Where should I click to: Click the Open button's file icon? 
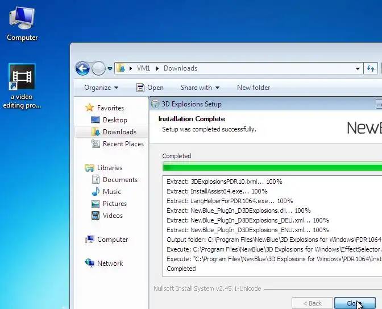click(x=140, y=88)
